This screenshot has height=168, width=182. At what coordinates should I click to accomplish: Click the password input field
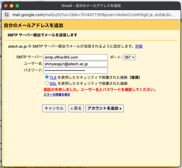pyautogui.click(x=76, y=70)
